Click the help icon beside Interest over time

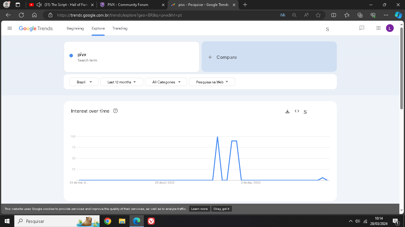[x=116, y=111]
